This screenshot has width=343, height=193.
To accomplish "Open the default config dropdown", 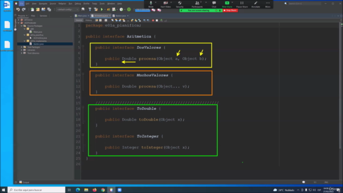I will pyautogui.click(x=68, y=10).
